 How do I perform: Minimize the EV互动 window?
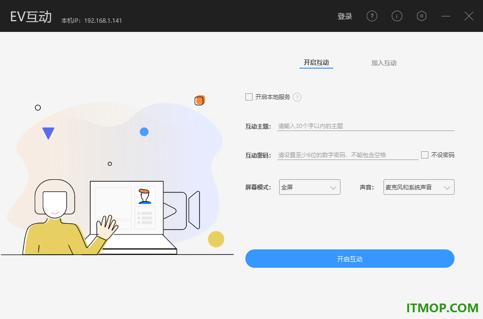(x=446, y=16)
